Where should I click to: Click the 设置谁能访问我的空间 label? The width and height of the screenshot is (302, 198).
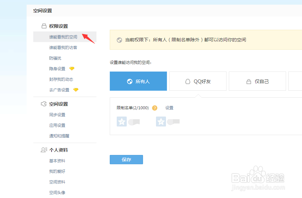click(131, 63)
